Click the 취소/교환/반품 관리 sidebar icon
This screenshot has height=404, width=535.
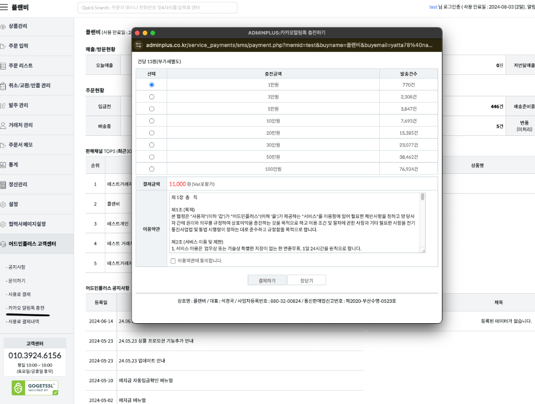pos(3,86)
